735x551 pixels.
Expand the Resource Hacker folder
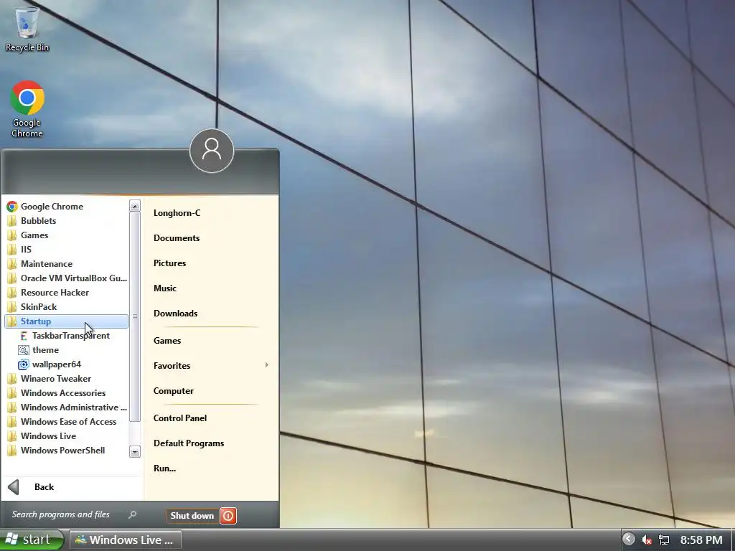pyautogui.click(x=66, y=293)
